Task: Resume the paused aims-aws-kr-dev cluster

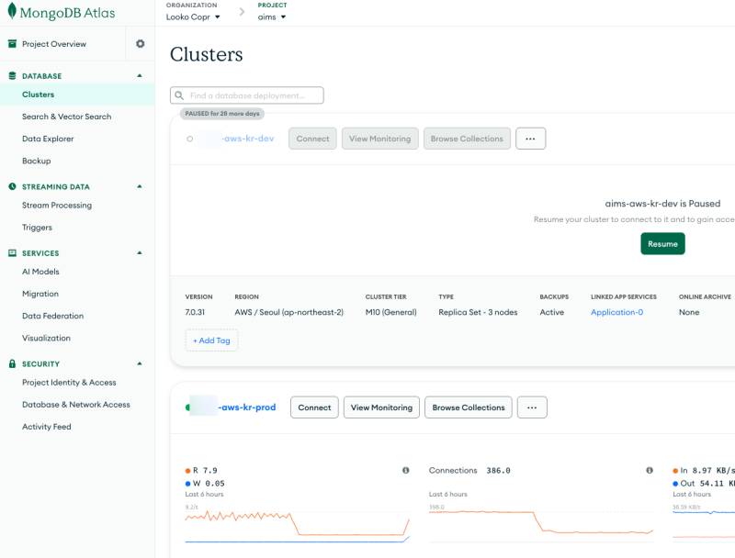Action: click(x=662, y=244)
